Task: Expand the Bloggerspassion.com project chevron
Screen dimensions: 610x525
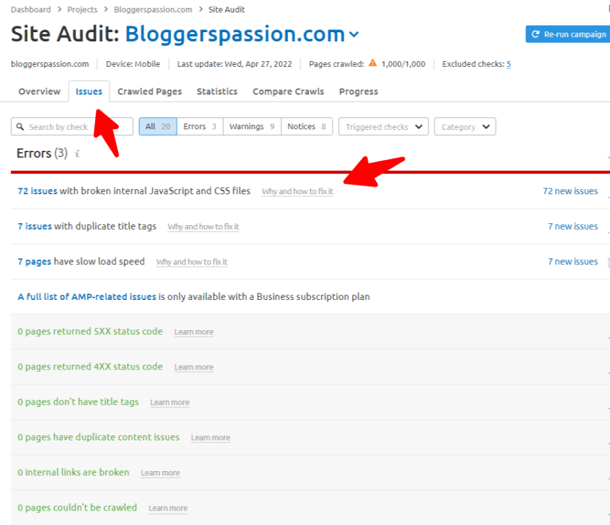Action: coord(354,34)
